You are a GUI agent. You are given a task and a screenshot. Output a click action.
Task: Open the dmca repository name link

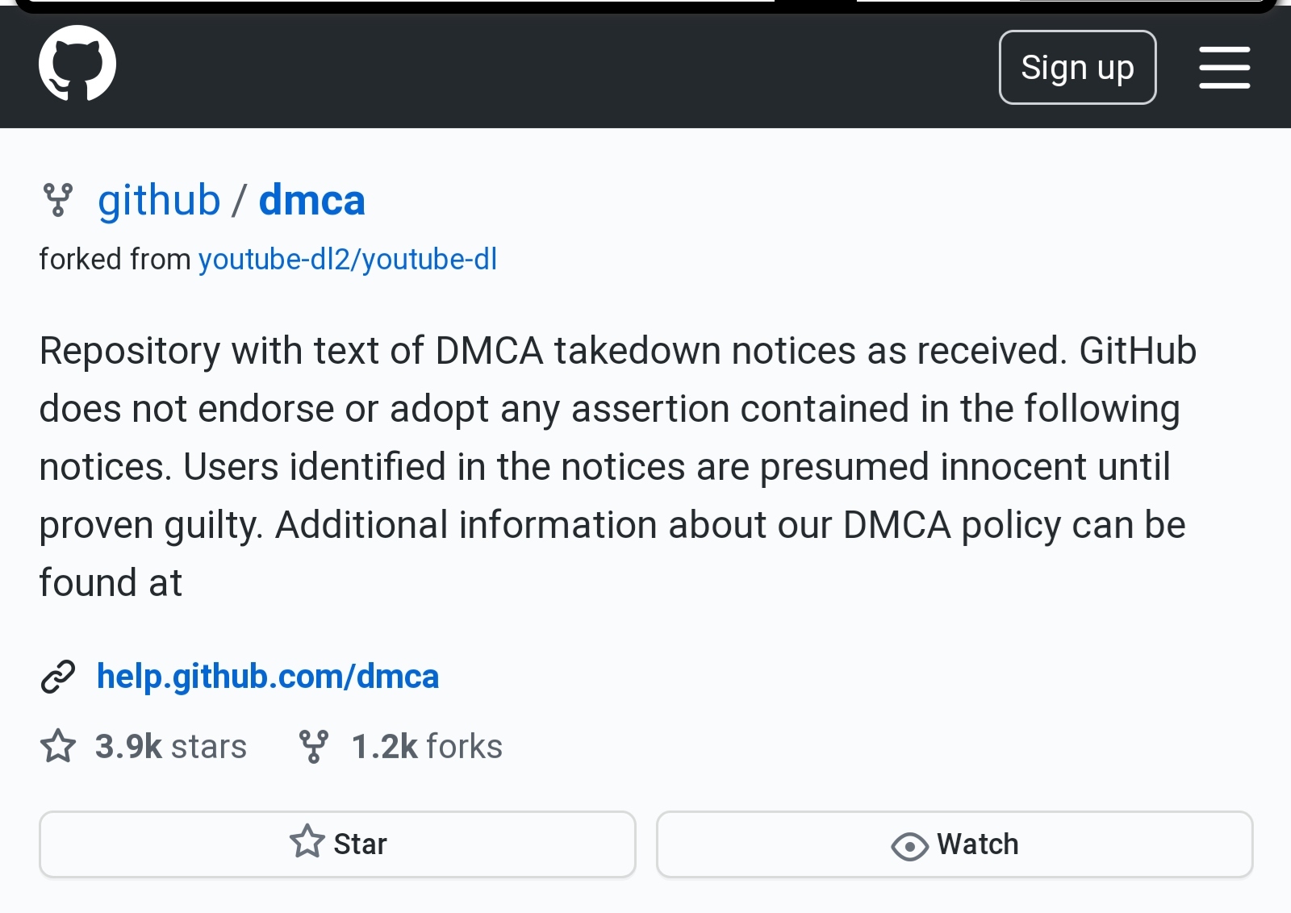pyautogui.click(x=311, y=200)
